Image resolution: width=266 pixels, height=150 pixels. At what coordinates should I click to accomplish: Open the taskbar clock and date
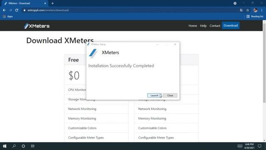tap(249, 146)
